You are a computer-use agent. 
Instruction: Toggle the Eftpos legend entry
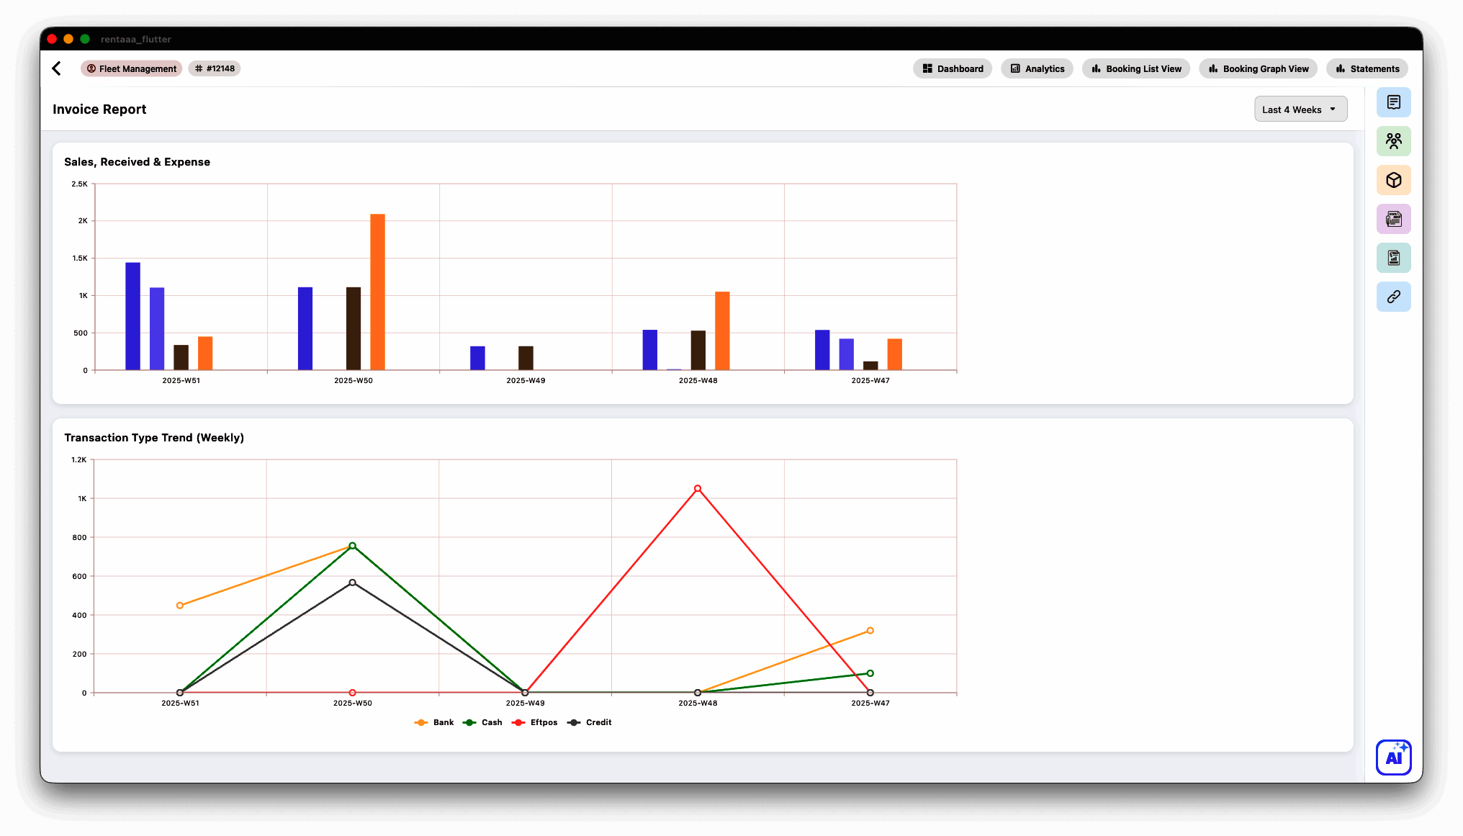coord(535,722)
